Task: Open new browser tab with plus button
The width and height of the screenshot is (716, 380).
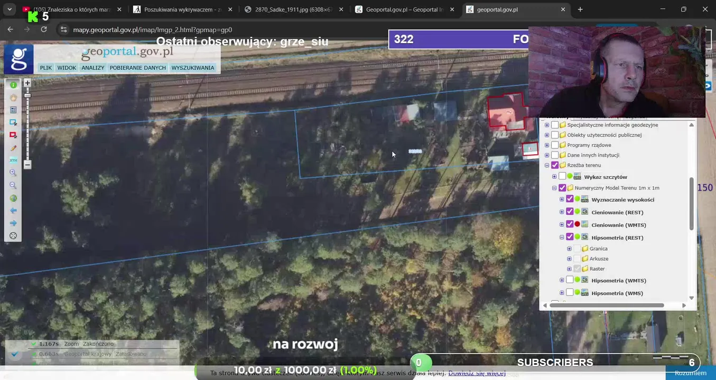Action: pos(580,9)
